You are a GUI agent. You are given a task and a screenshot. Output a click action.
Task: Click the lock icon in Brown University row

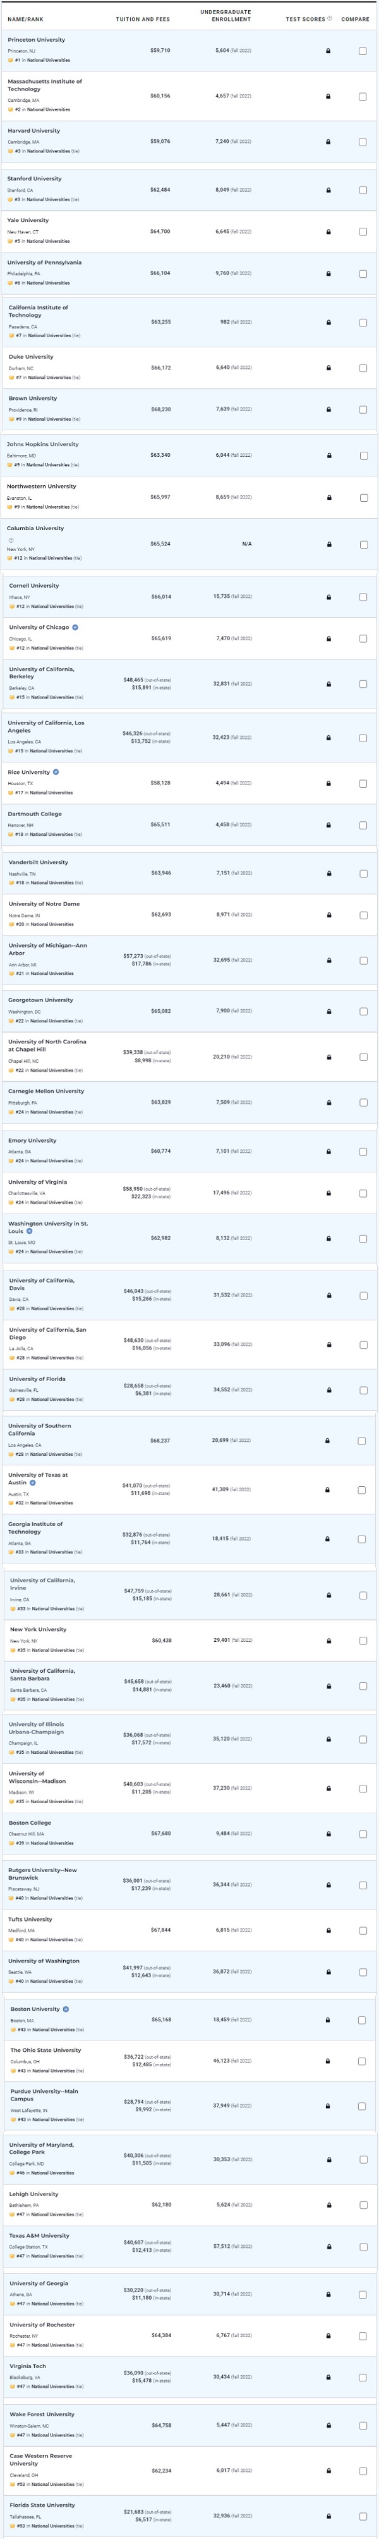point(328,409)
